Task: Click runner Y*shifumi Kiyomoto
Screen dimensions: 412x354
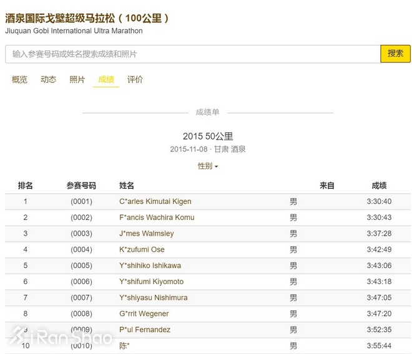Action: tap(151, 282)
